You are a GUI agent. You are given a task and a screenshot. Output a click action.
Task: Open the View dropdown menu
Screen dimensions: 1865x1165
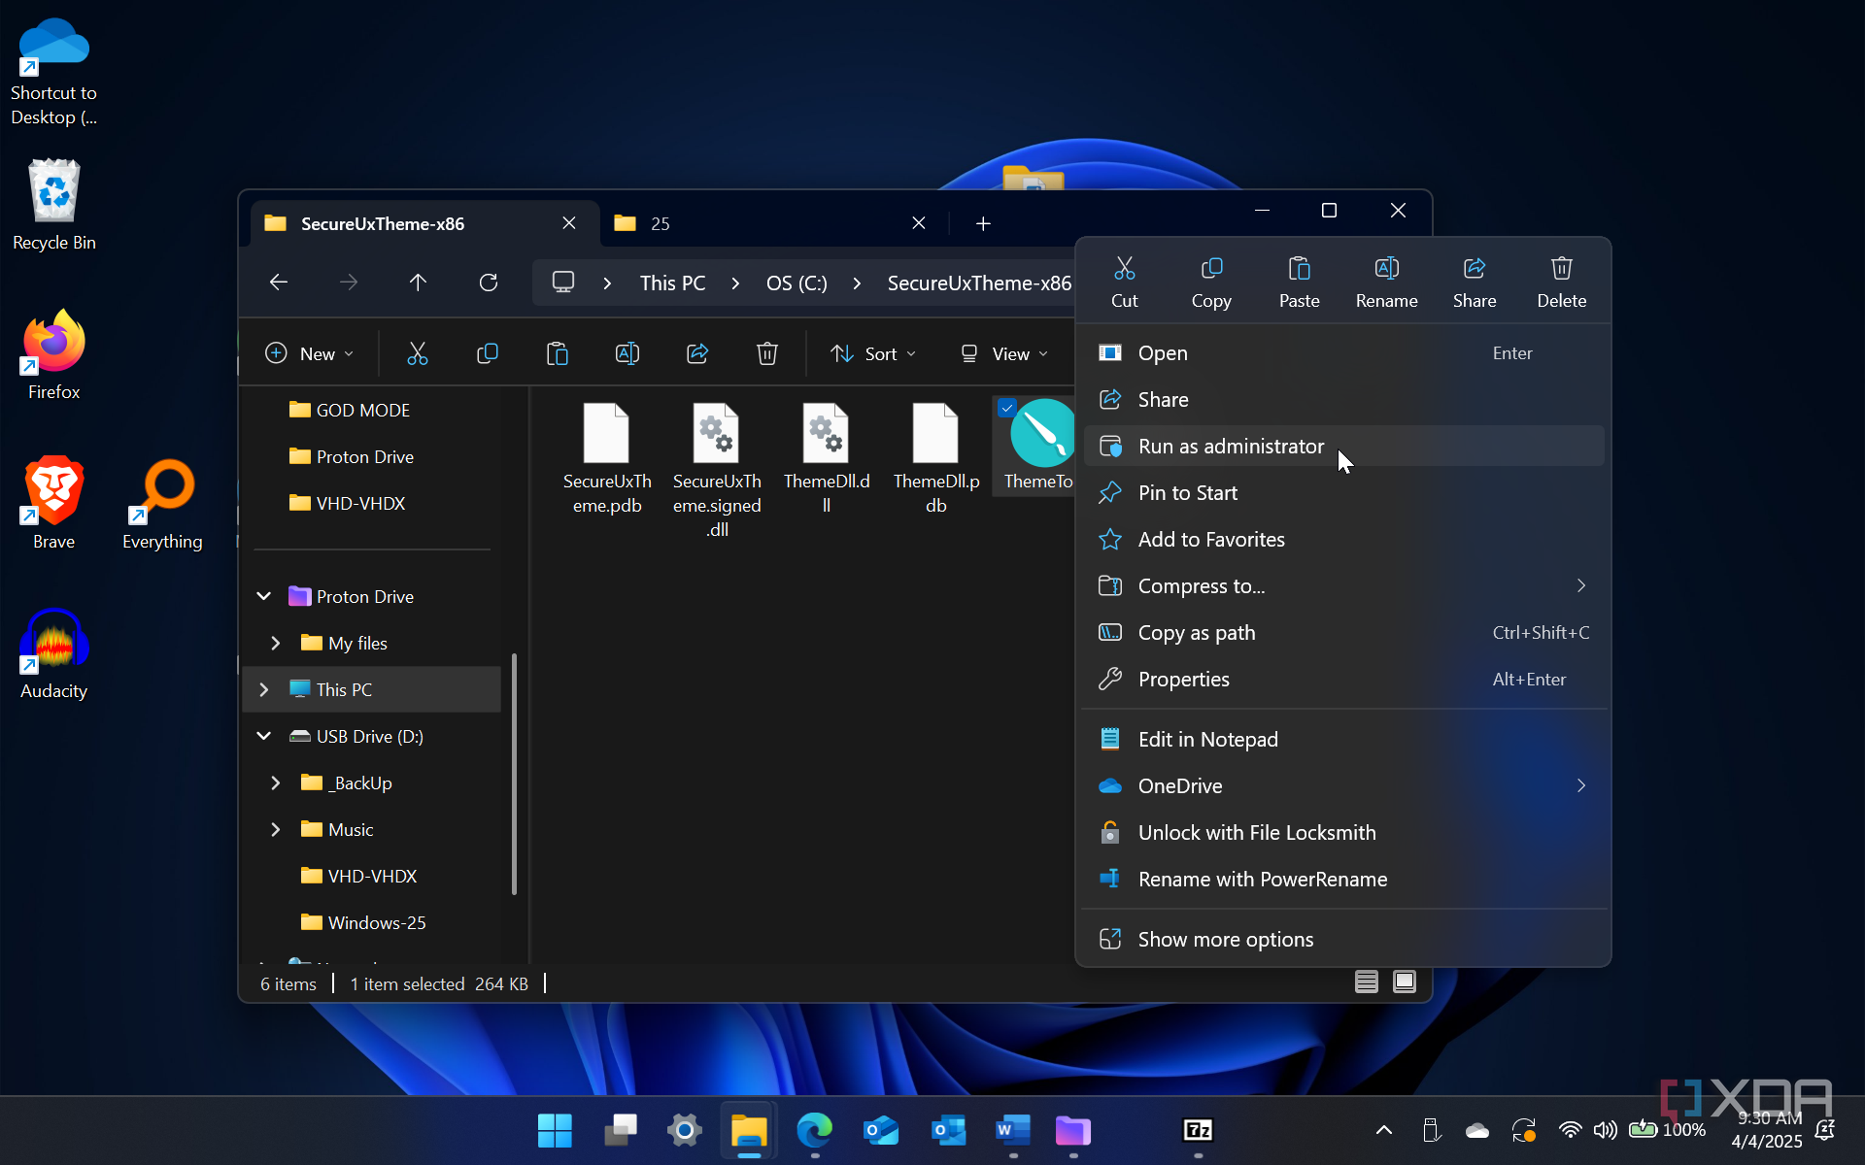pos(1003,353)
